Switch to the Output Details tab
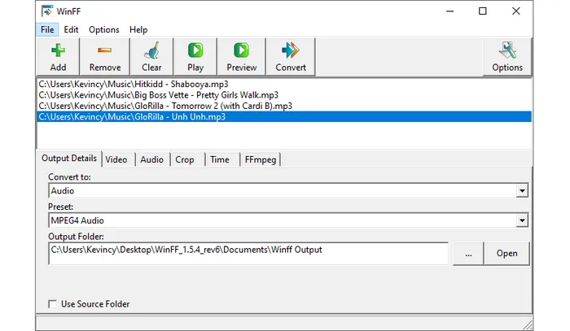The height and width of the screenshot is (331, 570). point(69,159)
